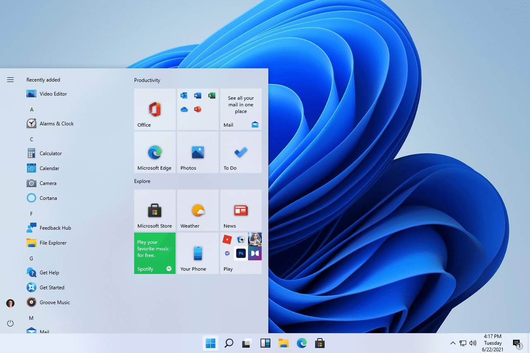Open the Photos tile
The width and height of the screenshot is (530, 353).
(x=198, y=152)
